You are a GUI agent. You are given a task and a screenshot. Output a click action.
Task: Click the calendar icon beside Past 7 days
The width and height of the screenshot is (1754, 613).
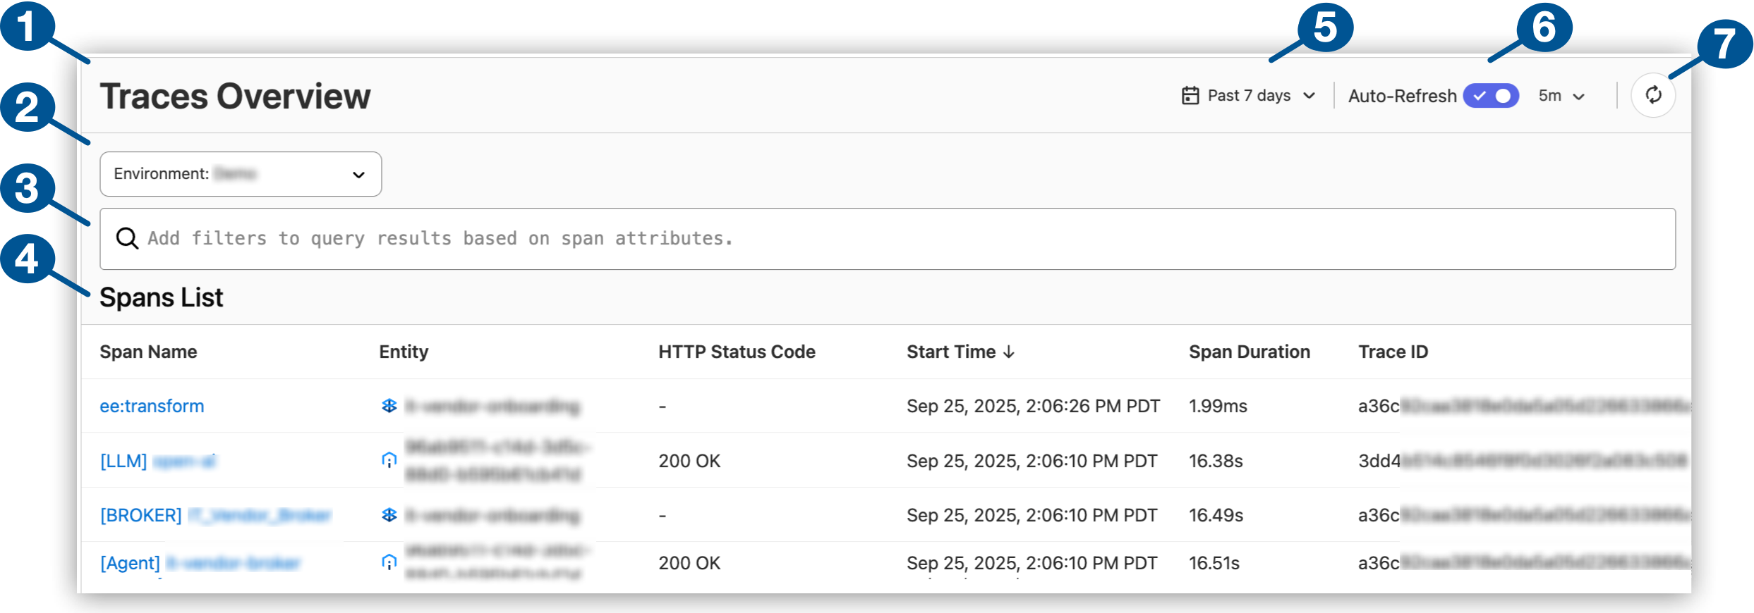[x=1190, y=96]
